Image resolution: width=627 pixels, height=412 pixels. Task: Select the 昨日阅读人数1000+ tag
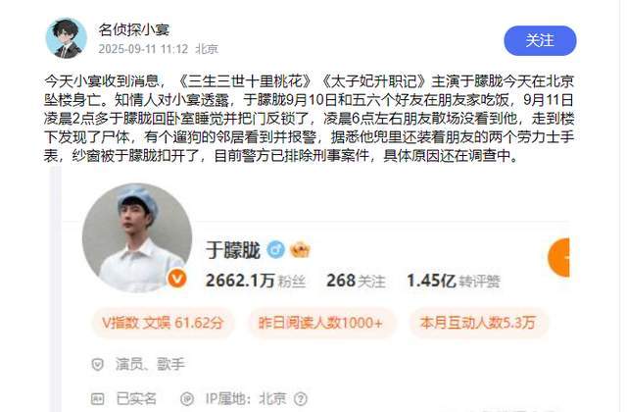tap(320, 323)
